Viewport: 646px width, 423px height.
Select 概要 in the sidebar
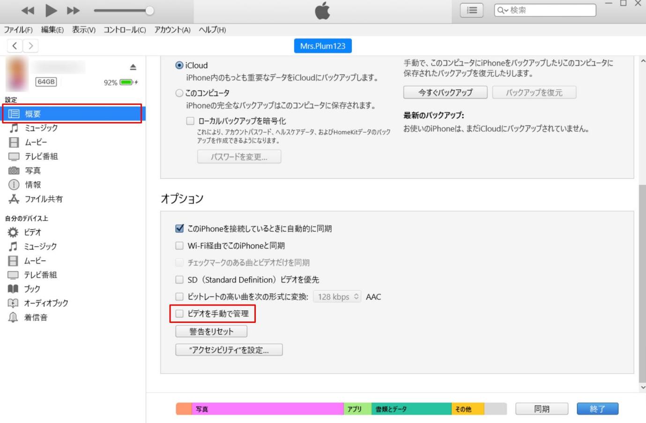pyautogui.click(x=73, y=114)
